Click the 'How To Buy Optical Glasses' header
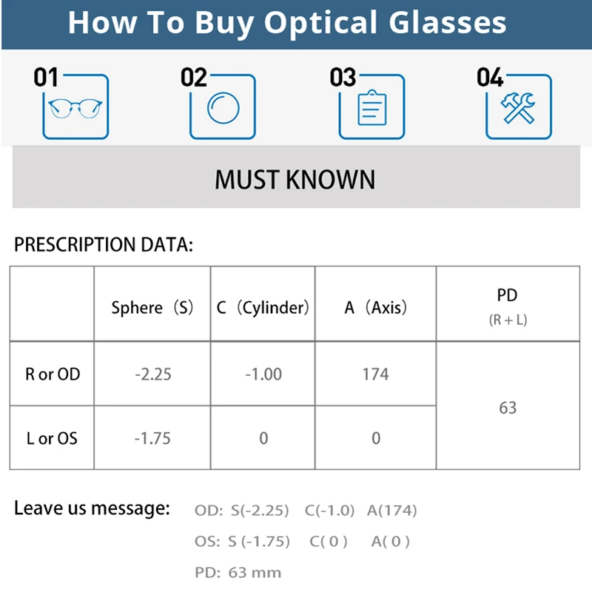The image size is (592, 592). coord(287,23)
